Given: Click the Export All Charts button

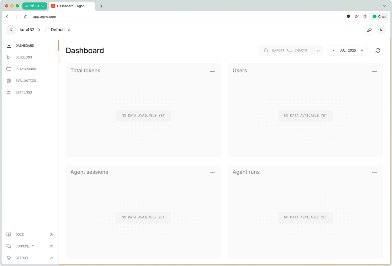Looking at the screenshot, I should pyautogui.click(x=286, y=50).
